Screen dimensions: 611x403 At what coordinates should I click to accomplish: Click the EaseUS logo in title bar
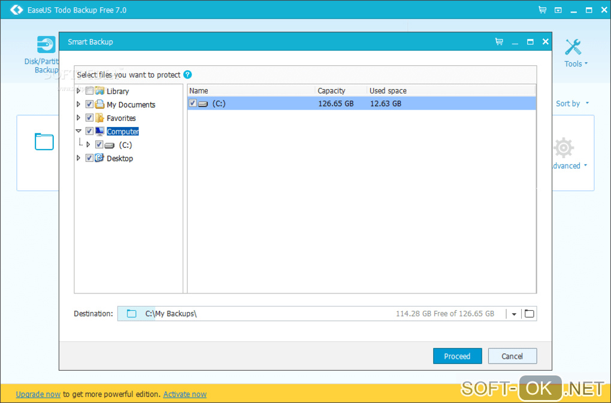pos(16,10)
